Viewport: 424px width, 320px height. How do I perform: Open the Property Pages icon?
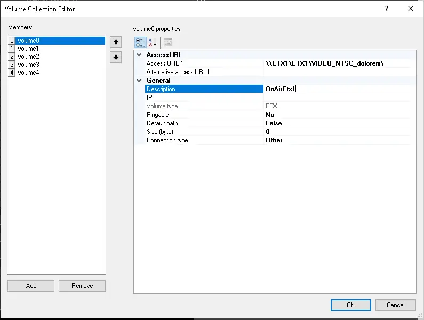coord(167,43)
